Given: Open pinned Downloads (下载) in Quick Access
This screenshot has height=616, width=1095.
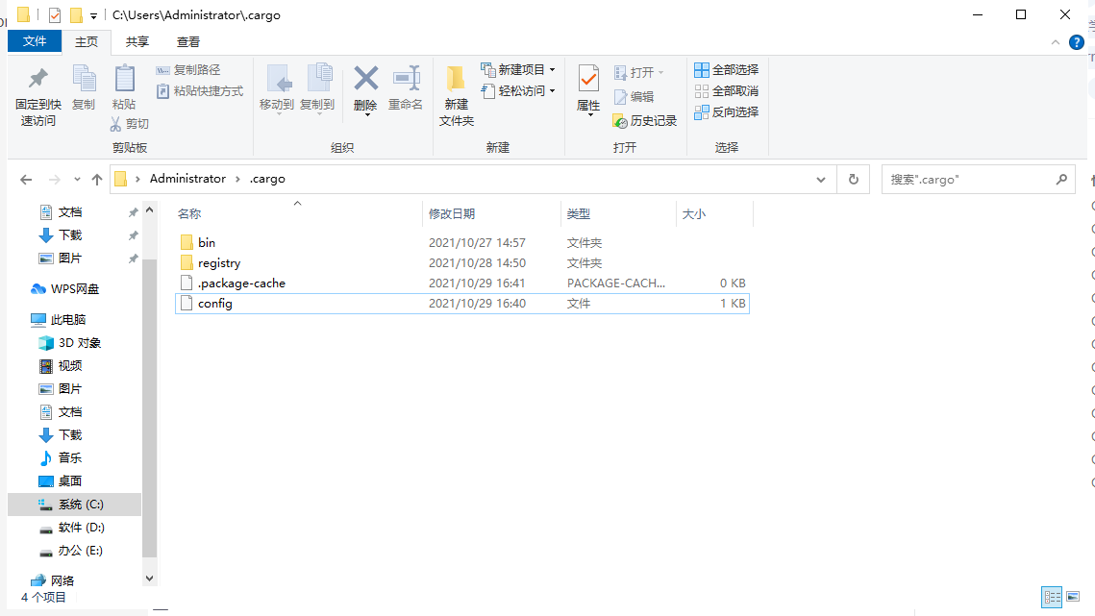Looking at the screenshot, I should tap(62, 235).
